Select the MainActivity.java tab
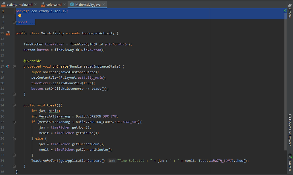This screenshot has width=293, height=175. point(88,4)
